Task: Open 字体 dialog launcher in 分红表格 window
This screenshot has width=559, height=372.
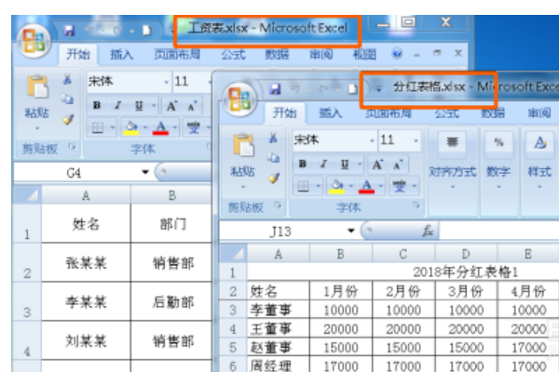Action: (416, 205)
